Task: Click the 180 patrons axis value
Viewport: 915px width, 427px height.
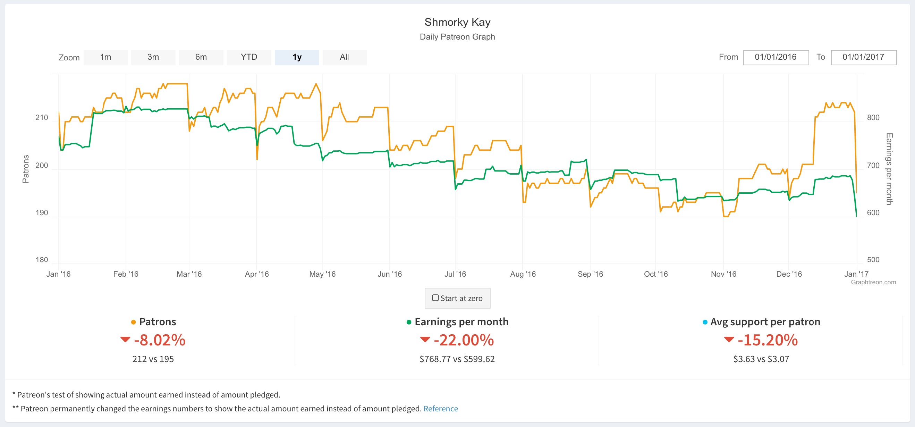Action: (42, 260)
